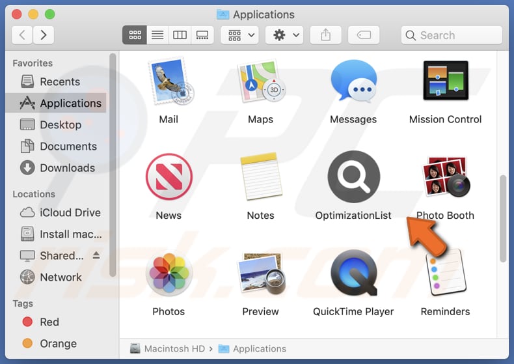Switch to icon view
Screen dimensions: 514x364
coord(135,35)
